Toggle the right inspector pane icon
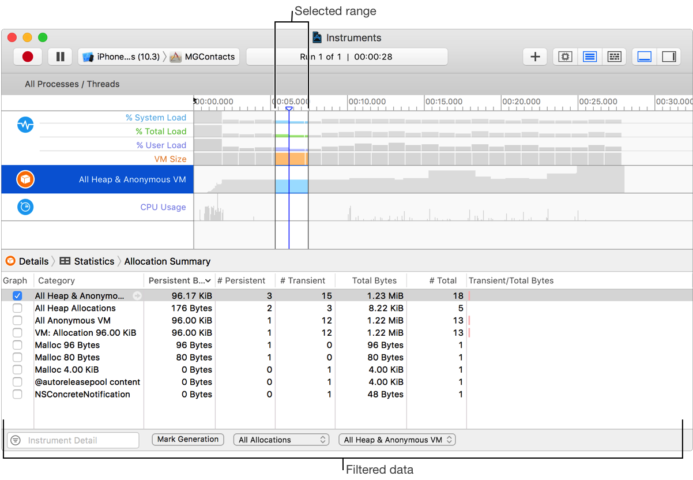This screenshot has width=693, height=480. pyautogui.click(x=669, y=57)
